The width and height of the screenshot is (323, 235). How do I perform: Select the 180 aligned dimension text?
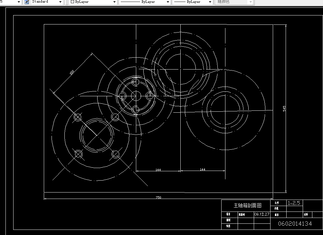click(x=72, y=72)
